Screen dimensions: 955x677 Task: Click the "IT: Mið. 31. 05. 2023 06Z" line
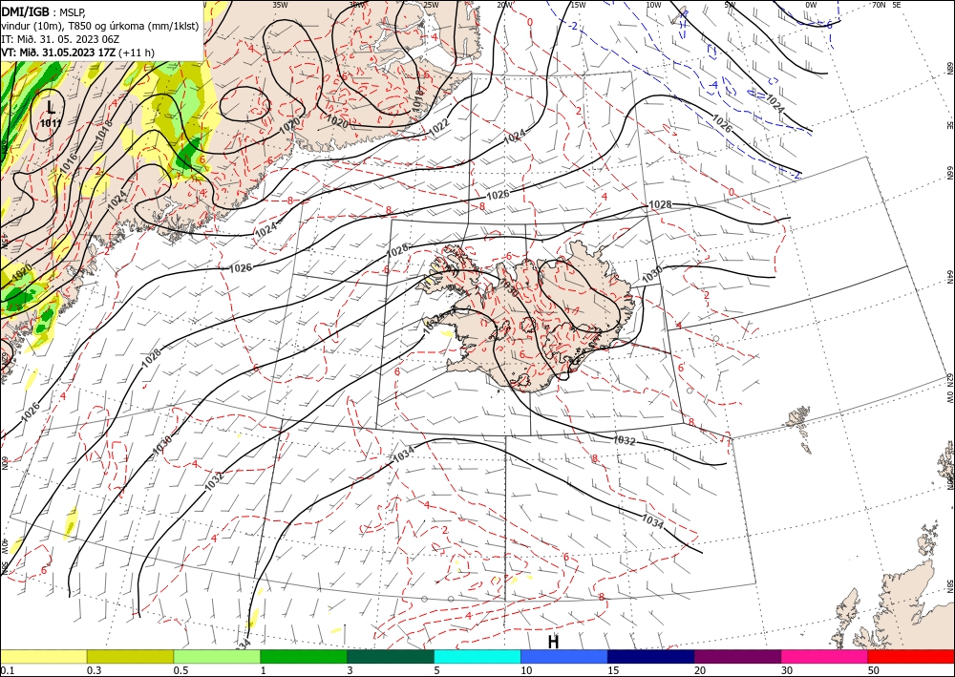(x=60, y=39)
